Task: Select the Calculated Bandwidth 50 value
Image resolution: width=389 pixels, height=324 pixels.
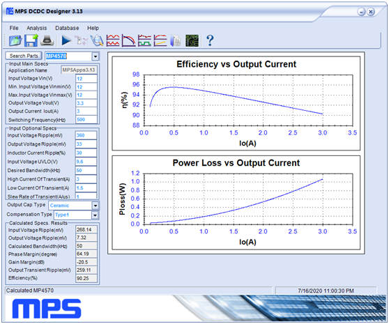Action: tap(86, 246)
